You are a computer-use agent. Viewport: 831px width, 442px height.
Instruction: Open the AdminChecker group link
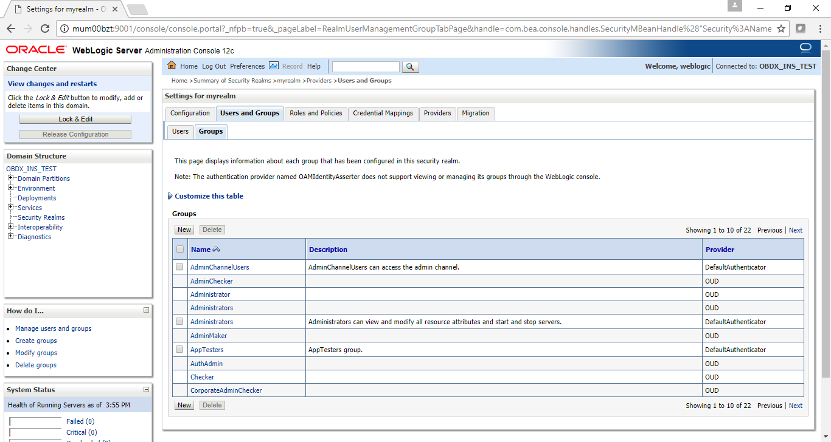pos(211,281)
